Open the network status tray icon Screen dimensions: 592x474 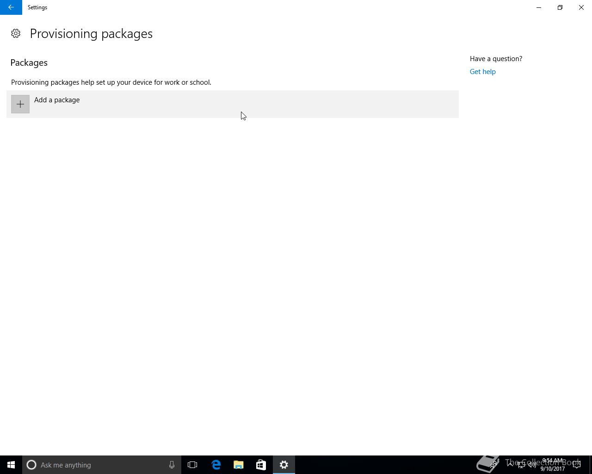coord(521,465)
